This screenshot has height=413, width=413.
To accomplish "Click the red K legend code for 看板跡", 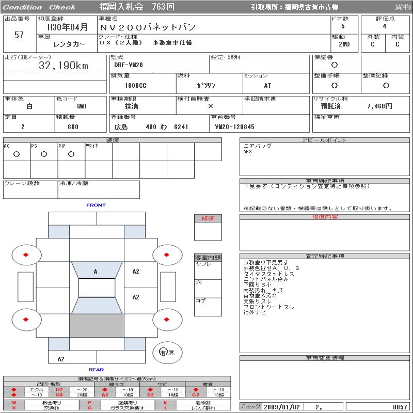I will point(165,403).
